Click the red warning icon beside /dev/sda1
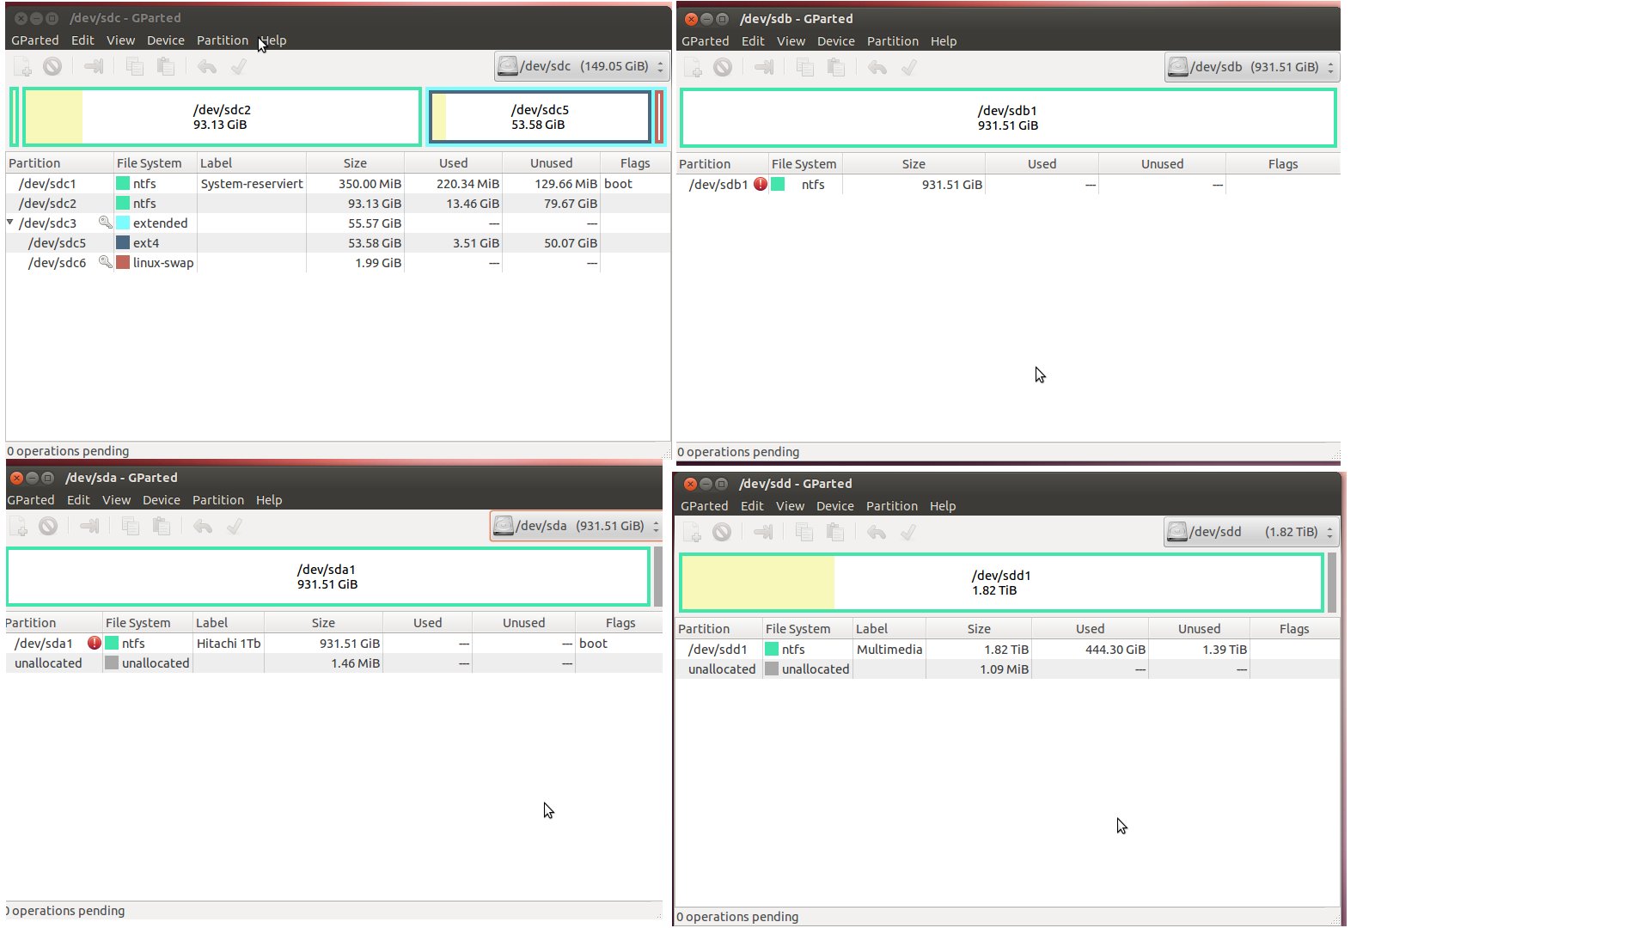 coord(95,643)
